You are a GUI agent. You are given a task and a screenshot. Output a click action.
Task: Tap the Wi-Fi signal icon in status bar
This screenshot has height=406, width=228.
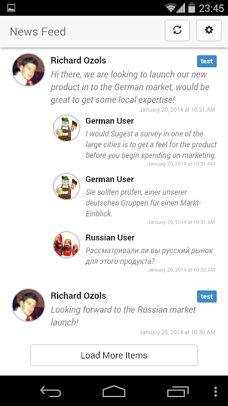[171, 8]
